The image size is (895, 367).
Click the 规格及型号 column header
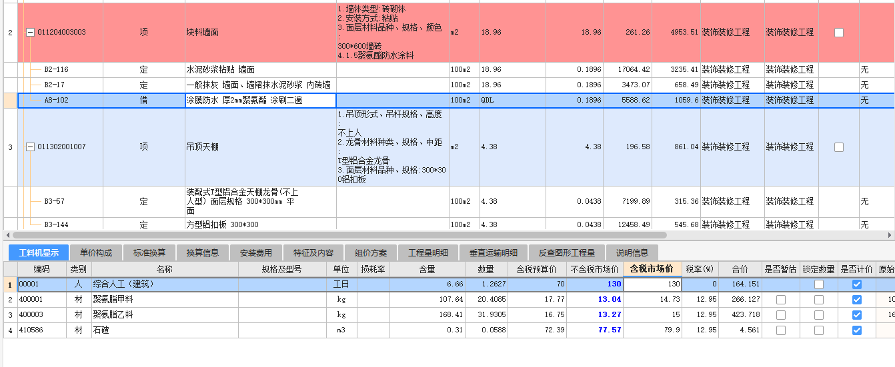coord(281,269)
